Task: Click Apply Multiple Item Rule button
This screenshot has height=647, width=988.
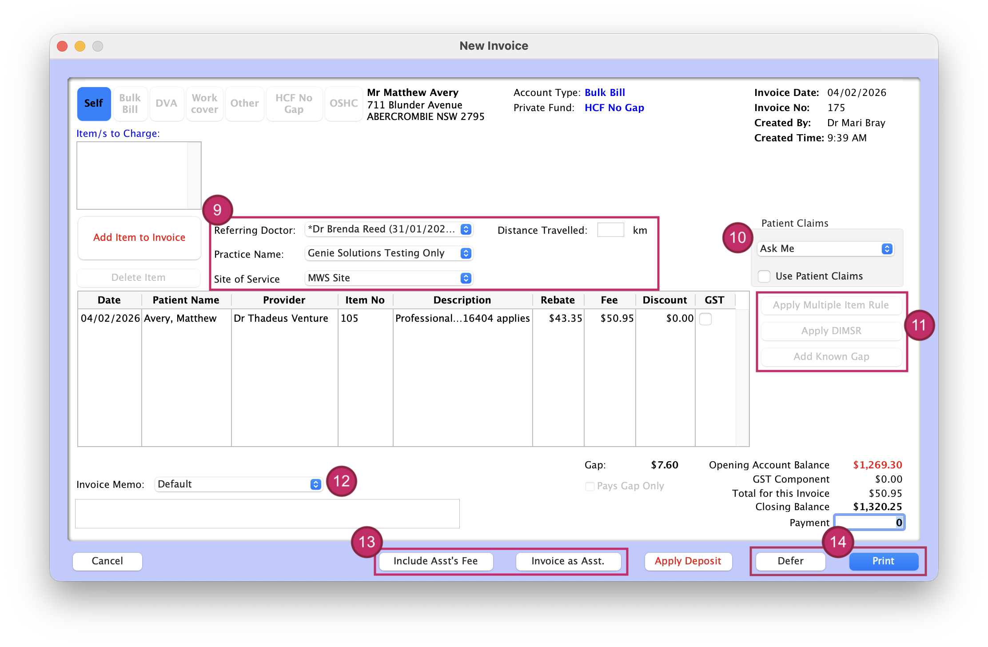Action: (831, 305)
